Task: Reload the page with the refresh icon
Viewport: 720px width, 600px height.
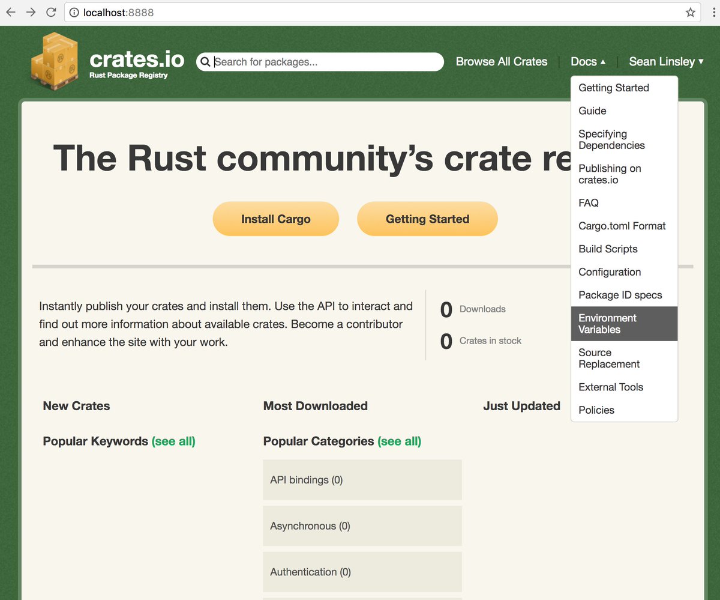Action: coord(51,12)
